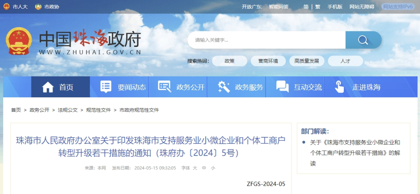Click the 法规公文 breadcrumb link
Screen dimensions: 420x194
click(x=68, y=110)
